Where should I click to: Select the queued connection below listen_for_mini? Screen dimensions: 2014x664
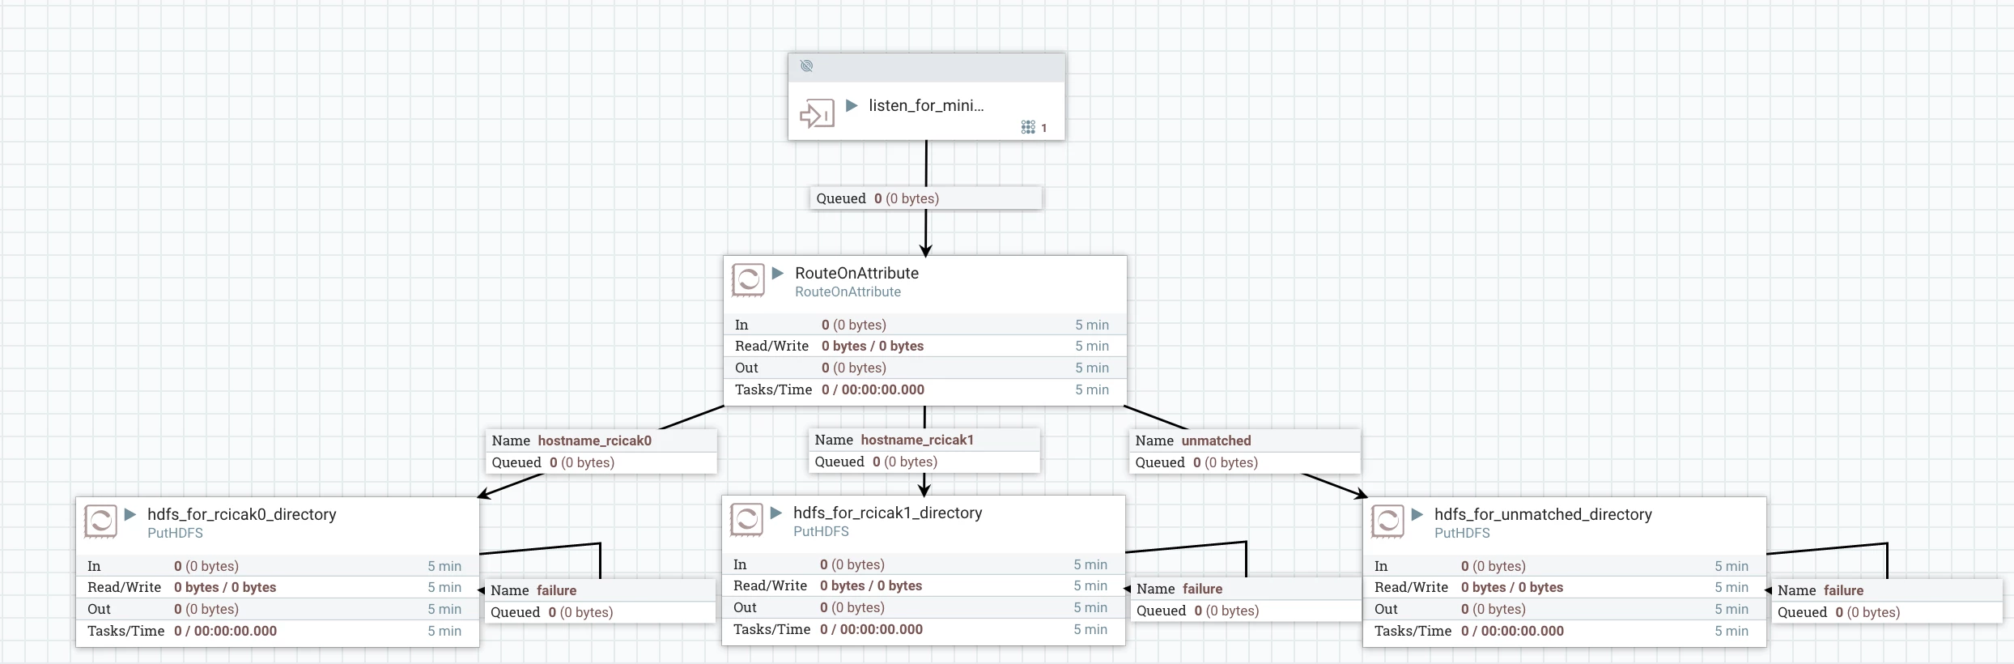tap(926, 198)
